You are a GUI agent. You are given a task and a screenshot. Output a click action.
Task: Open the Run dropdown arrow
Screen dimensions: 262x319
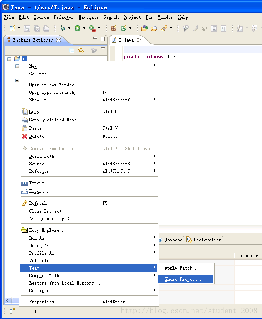pos(84,28)
